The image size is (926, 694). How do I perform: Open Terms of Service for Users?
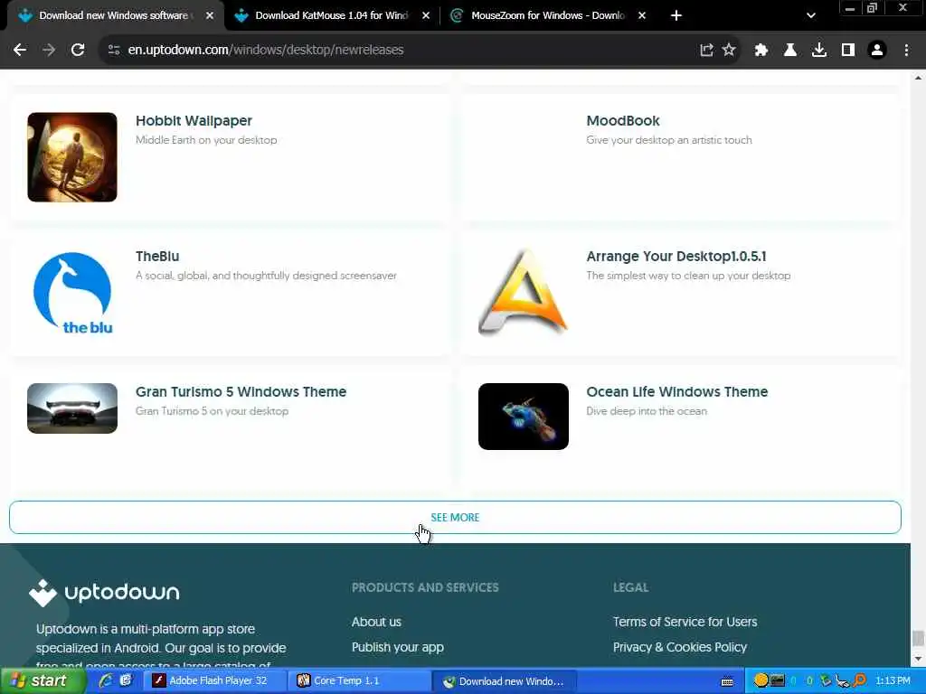pyautogui.click(x=685, y=622)
